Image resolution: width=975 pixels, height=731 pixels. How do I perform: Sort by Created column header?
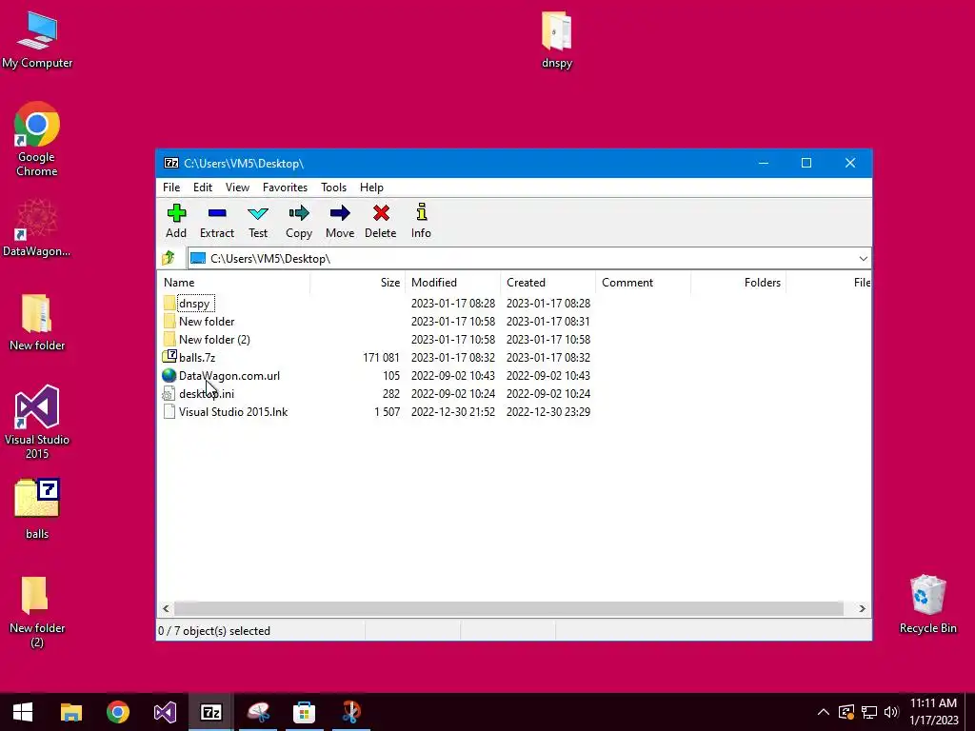click(547, 282)
